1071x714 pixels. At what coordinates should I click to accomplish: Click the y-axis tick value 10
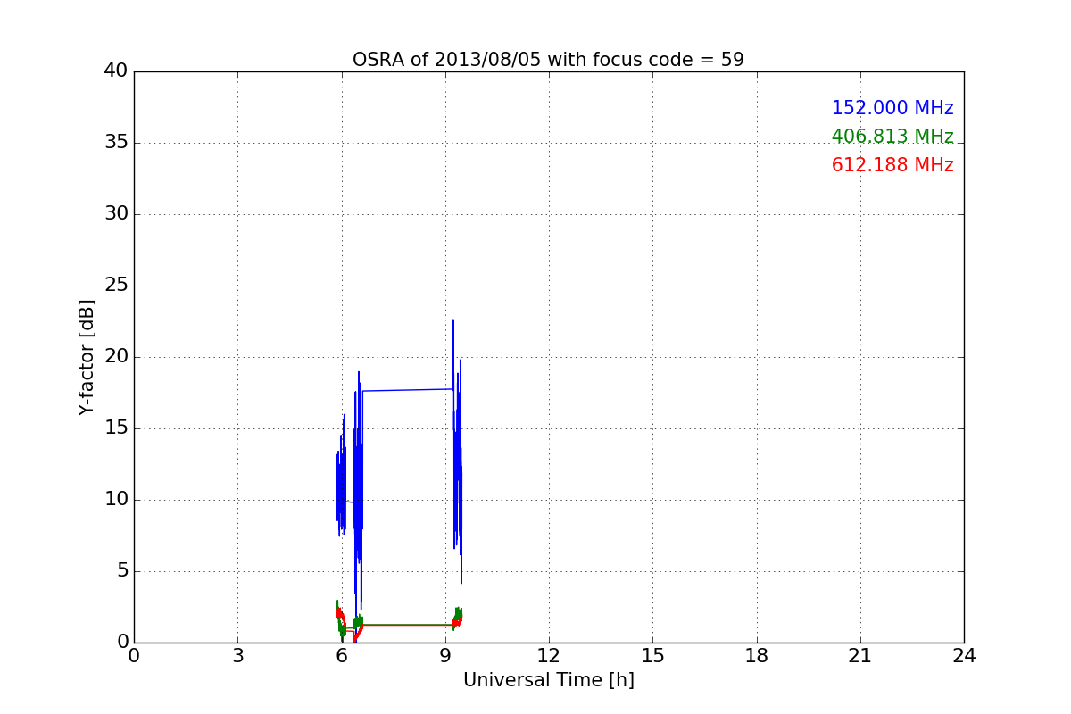click(116, 500)
